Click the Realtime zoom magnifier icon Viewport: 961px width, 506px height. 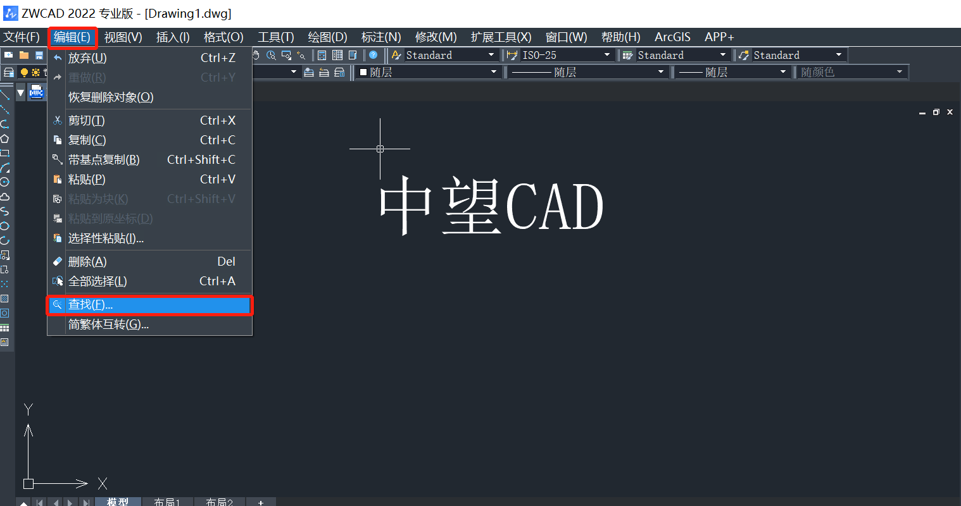[x=271, y=55]
